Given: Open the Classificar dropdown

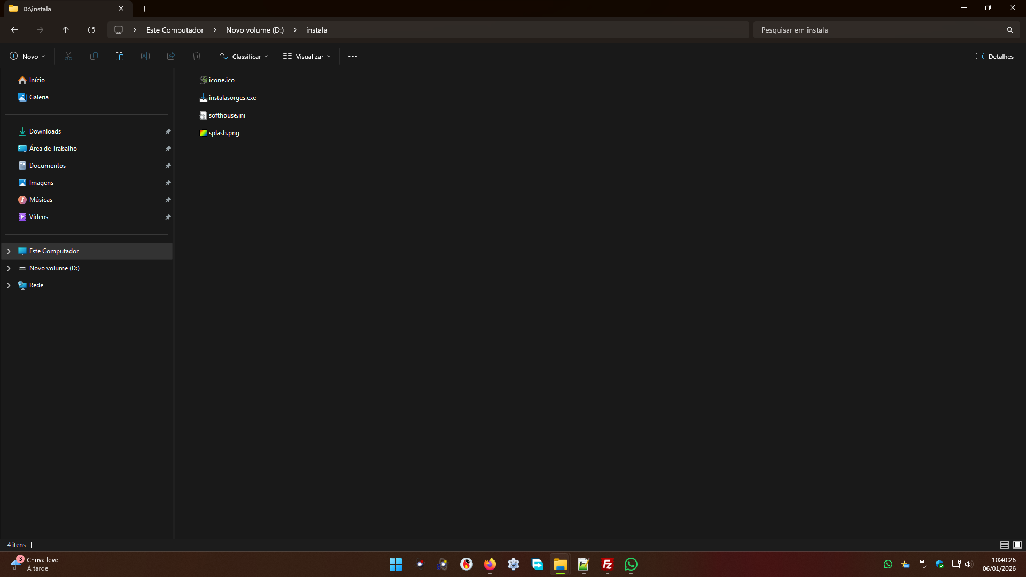Looking at the screenshot, I should coord(244,56).
